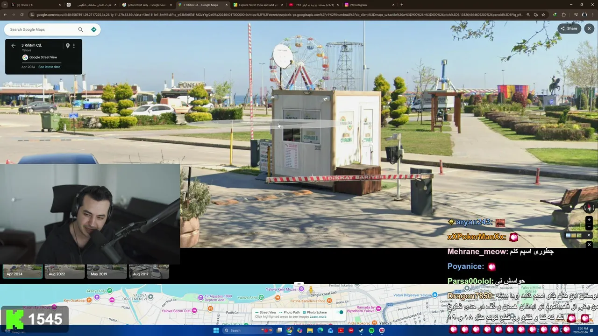
Task: Open Chrome three-dot menu
Action: coord(592,14)
